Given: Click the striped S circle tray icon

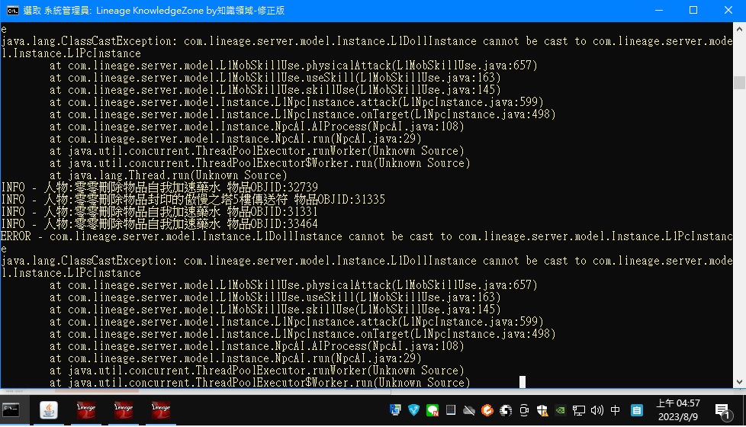Looking at the screenshot, I should (506, 410).
